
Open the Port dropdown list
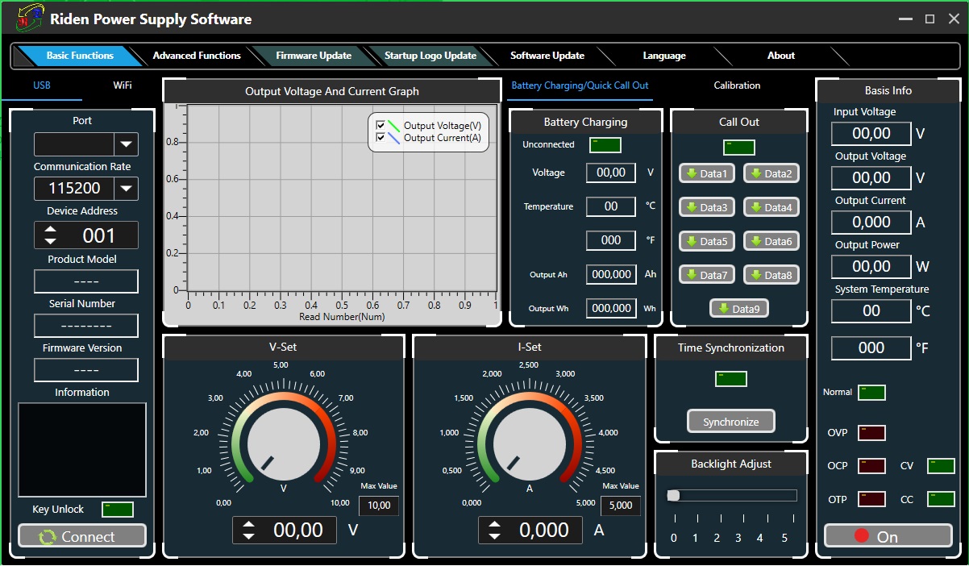[x=126, y=145]
